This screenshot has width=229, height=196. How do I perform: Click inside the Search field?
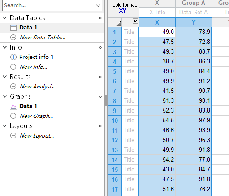coord(49,5)
